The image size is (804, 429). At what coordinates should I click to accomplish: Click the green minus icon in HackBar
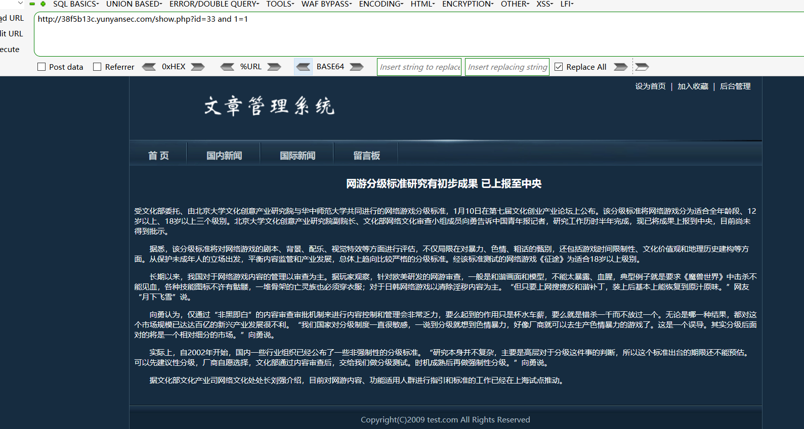coord(32,4)
